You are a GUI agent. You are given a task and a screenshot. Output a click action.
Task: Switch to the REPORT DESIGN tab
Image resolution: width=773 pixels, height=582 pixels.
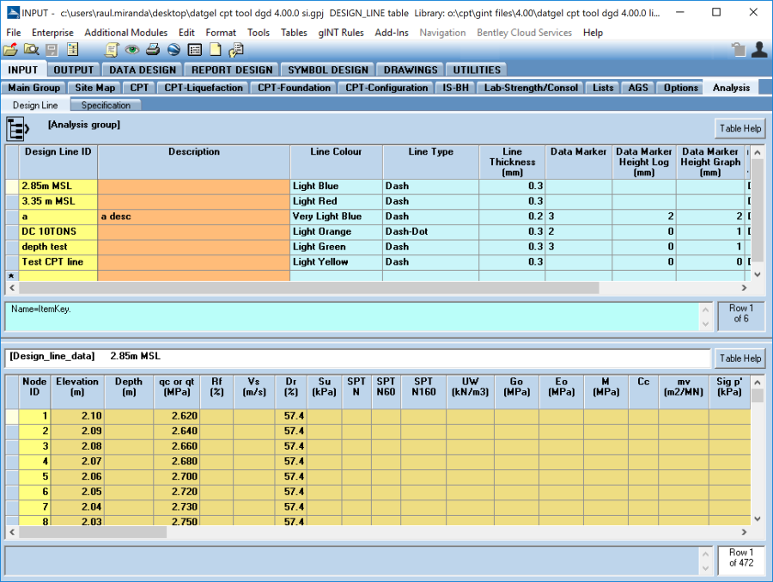(x=232, y=70)
